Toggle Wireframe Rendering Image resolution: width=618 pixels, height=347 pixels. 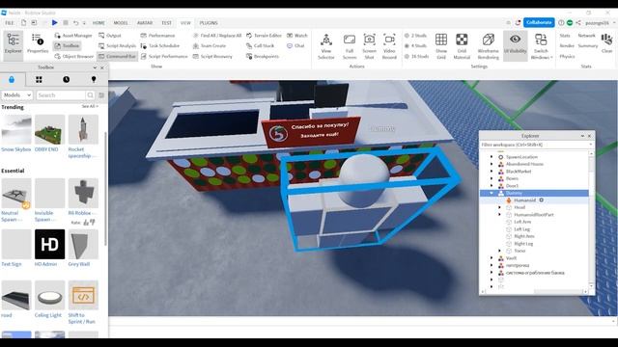(488, 46)
